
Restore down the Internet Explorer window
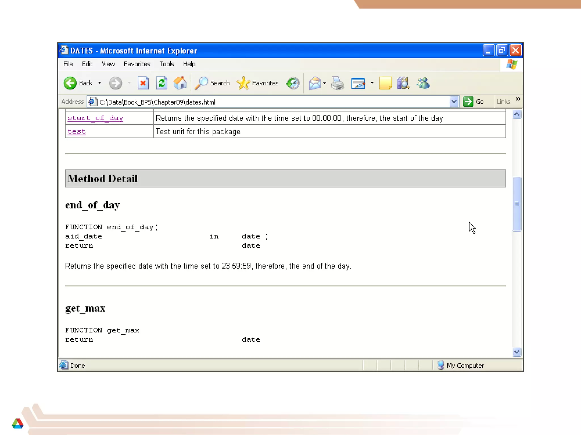click(x=502, y=50)
